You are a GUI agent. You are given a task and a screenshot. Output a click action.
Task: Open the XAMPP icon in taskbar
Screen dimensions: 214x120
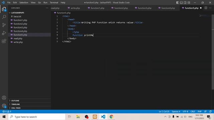point(95,117)
